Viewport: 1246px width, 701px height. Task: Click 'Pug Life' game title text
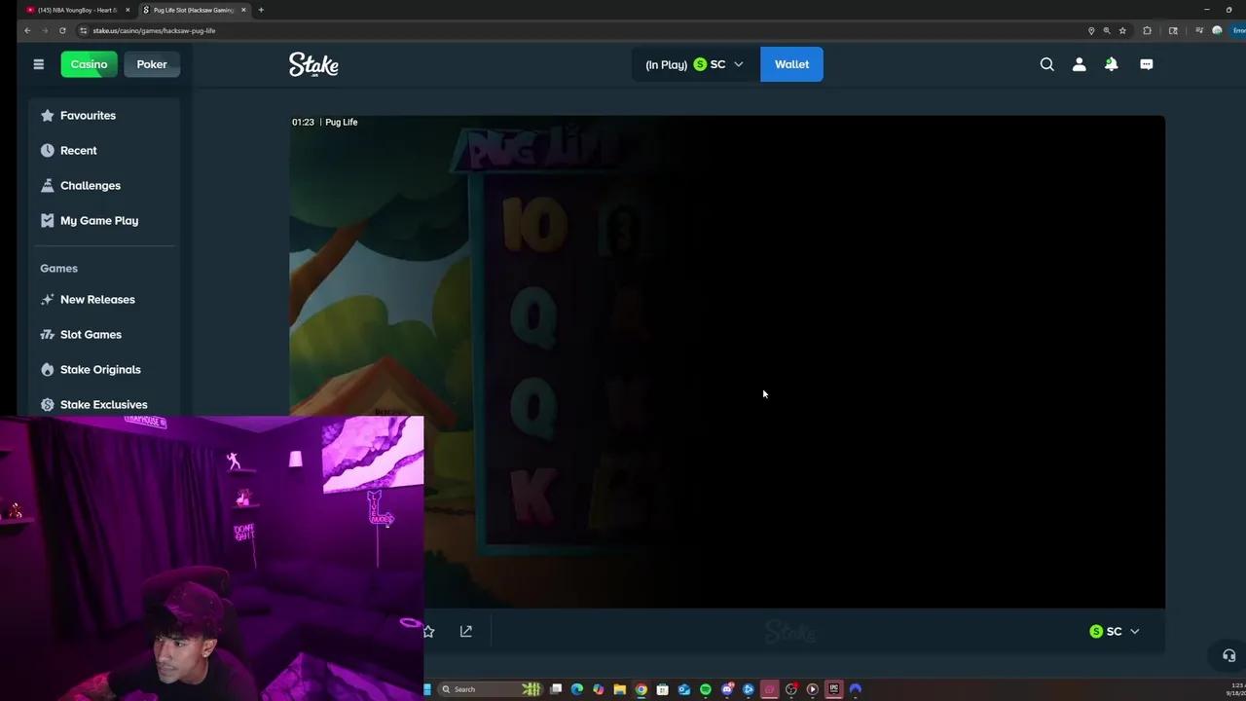[x=342, y=122]
